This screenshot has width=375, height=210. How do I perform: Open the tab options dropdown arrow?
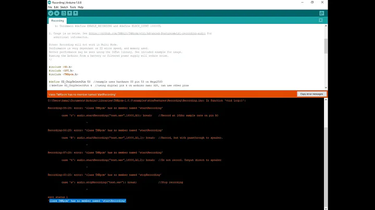(321, 20)
